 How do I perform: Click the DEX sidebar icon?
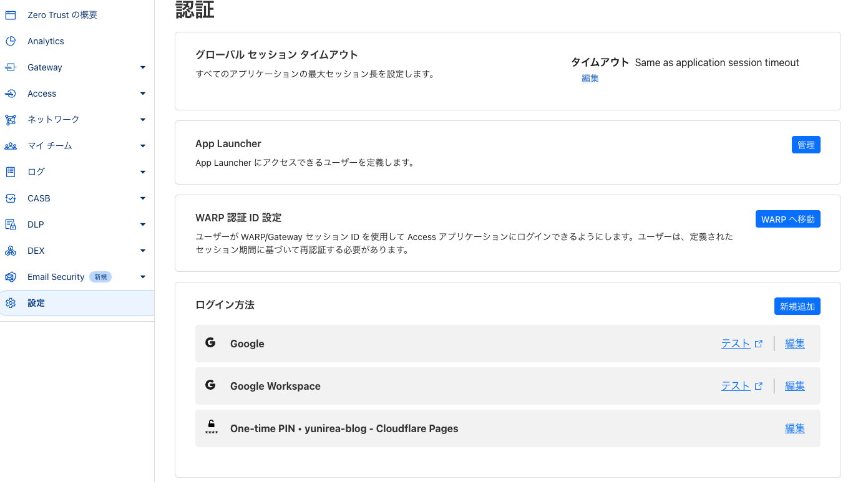11,251
